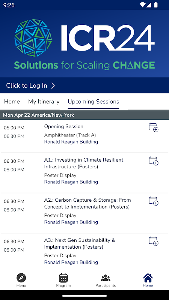Open the Participants icon in bottom bar

(x=106, y=278)
